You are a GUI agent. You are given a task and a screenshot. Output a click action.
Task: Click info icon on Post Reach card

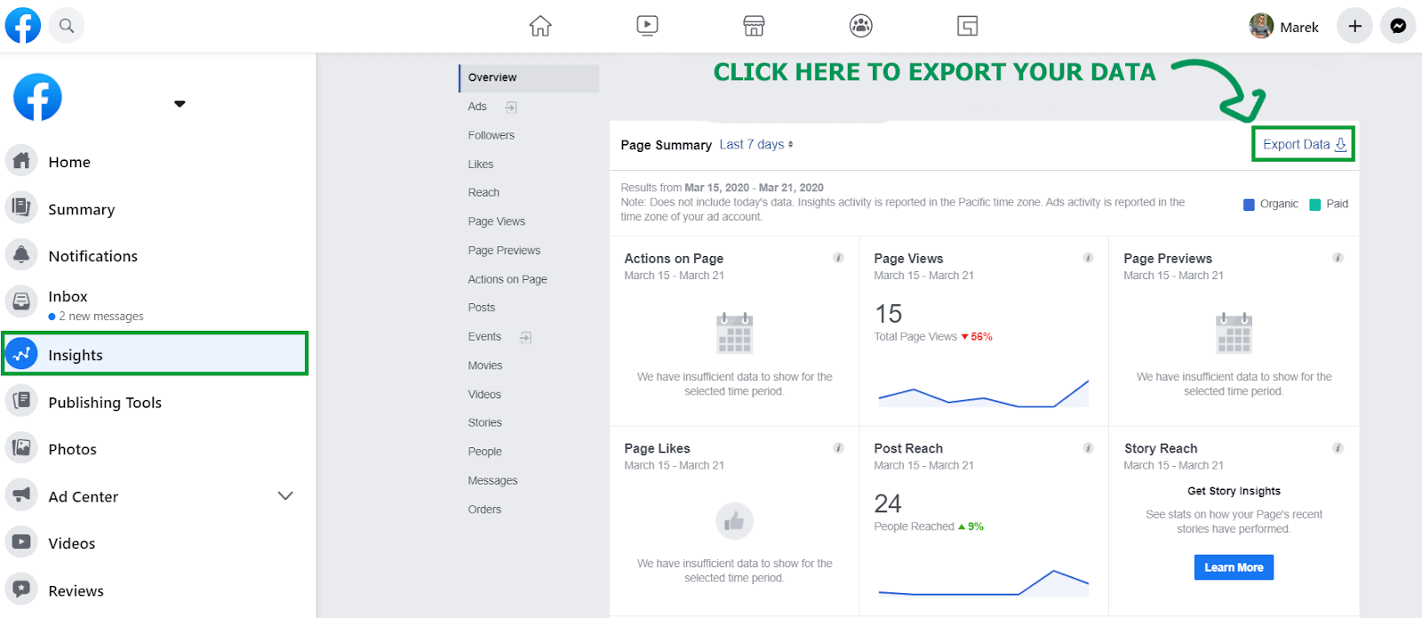1088,448
